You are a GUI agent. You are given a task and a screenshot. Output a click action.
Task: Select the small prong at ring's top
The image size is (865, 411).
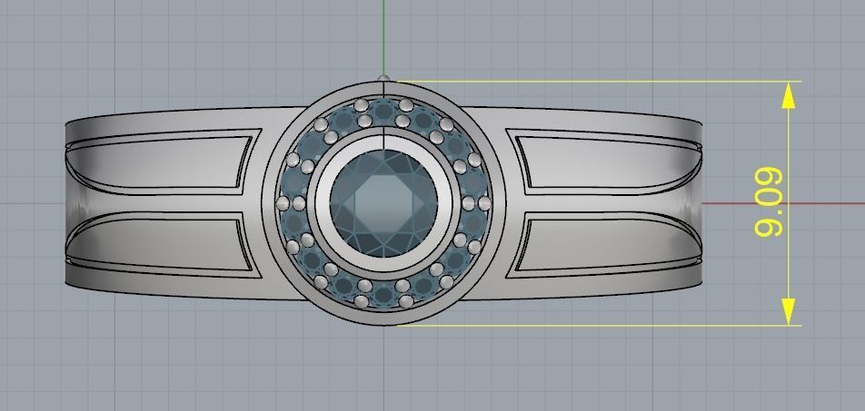[383, 78]
